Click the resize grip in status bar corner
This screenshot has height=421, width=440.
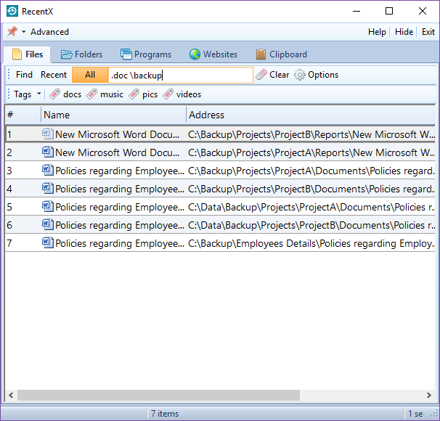(434, 414)
